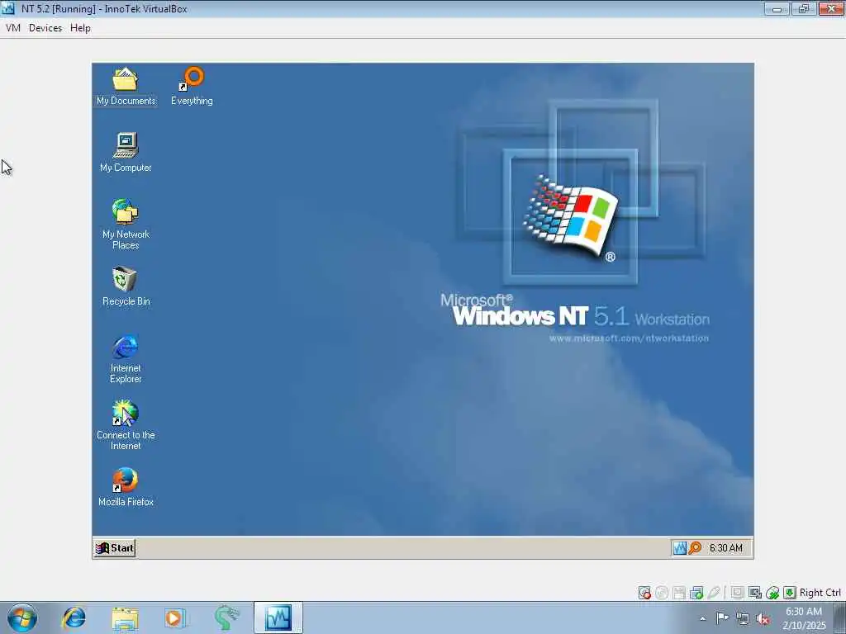
Task: Click the Show desktop strip on the host taskbar
Action: point(840,617)
